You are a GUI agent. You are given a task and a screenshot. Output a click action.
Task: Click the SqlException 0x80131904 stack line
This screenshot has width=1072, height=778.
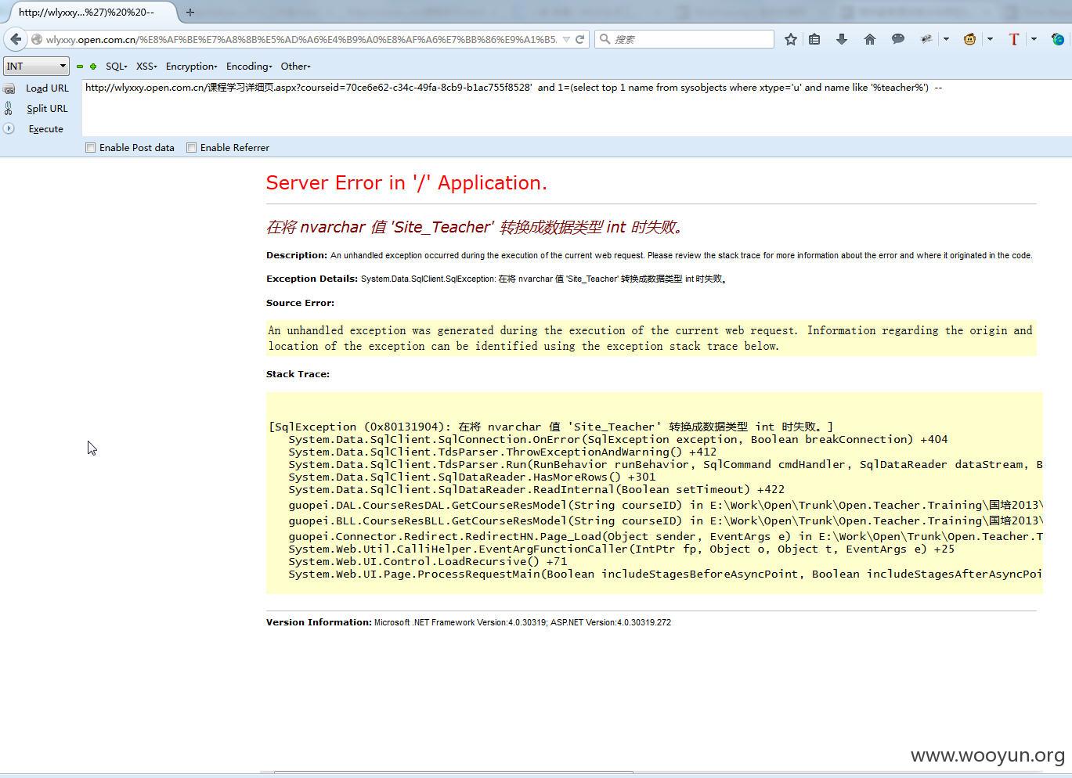[551, 427]
